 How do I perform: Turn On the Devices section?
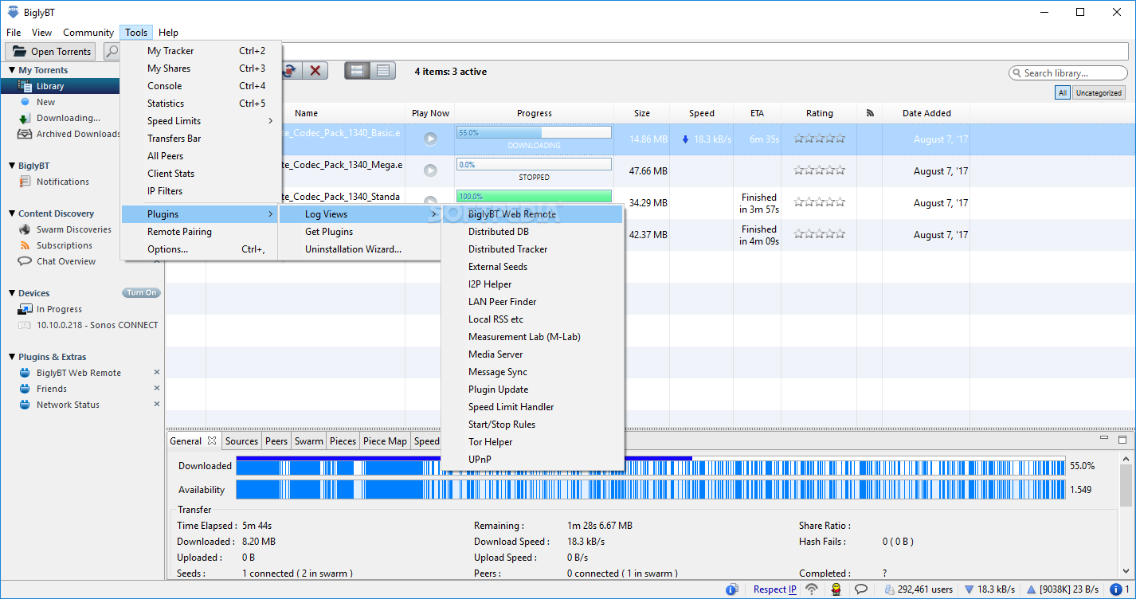[x=142, y=293]
